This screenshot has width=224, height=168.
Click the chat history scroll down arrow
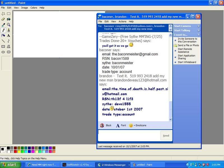[171, 119]
